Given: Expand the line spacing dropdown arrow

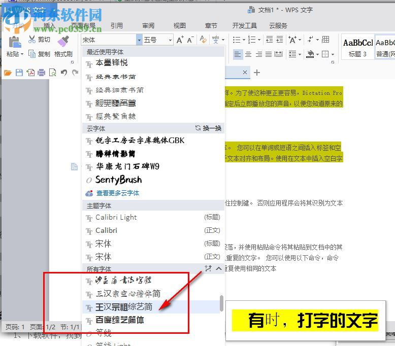Looking at the screenshot, I should [x=300, y=54].
